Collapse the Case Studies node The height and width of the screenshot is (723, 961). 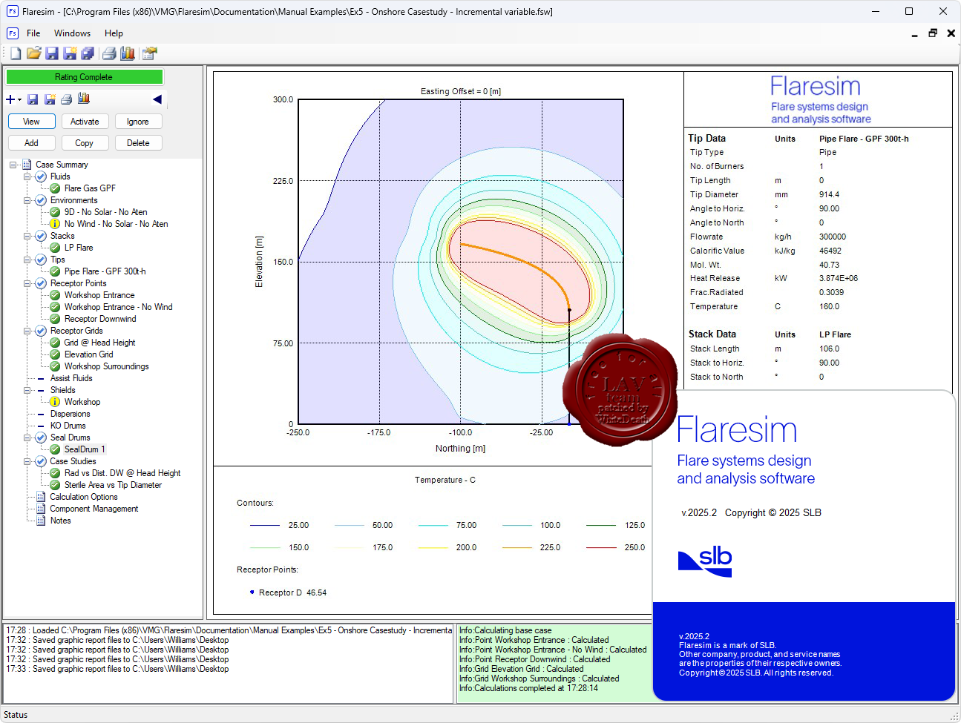point(27,461)
